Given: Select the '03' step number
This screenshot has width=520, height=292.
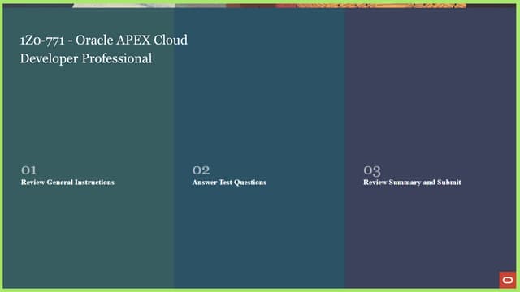Looking at the screenshot, I should [x=372, y=171].
